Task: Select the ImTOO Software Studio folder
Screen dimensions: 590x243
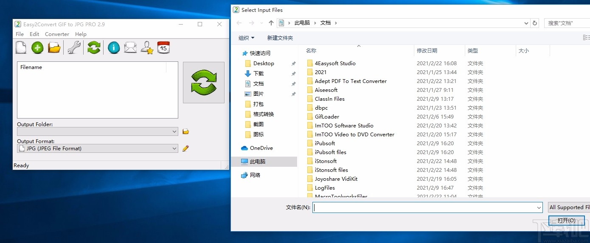Action: (344, 126)
